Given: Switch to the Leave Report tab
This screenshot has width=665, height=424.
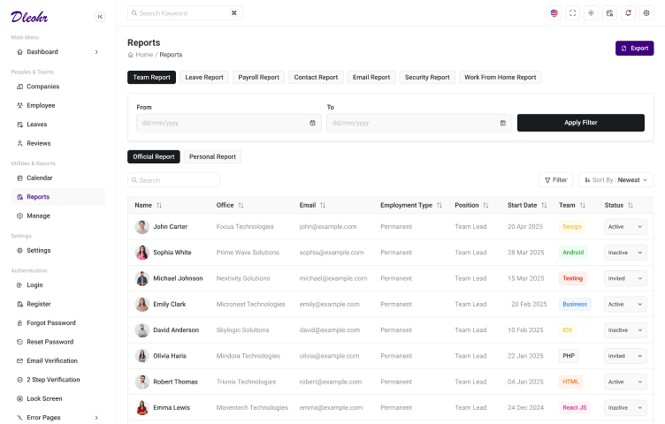Looking at the screenshot, I should coord(204,77).
